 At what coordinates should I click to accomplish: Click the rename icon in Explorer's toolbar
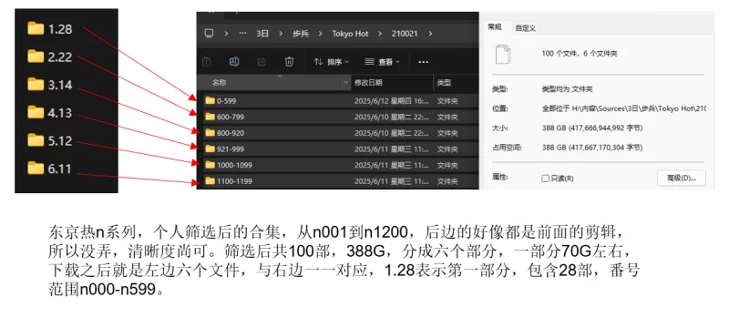coord(234,62)
